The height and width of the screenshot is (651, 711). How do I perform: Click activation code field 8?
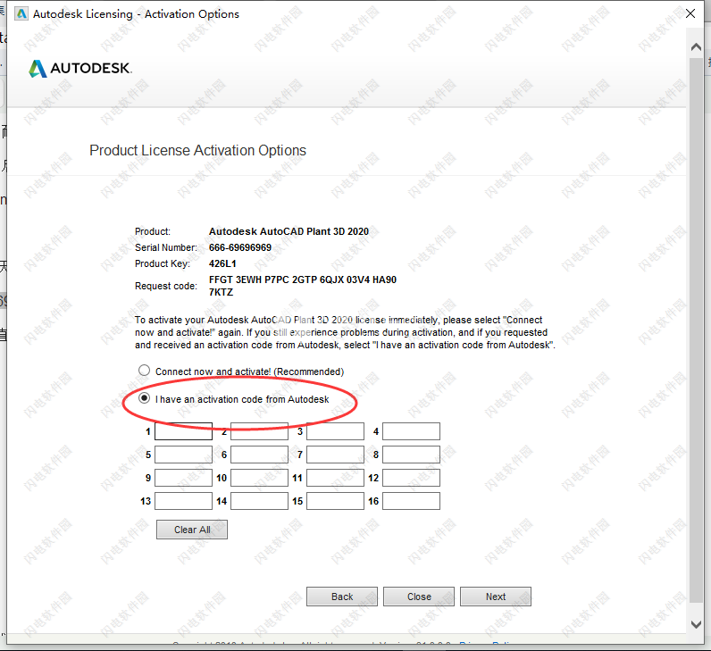click(411, 455)
